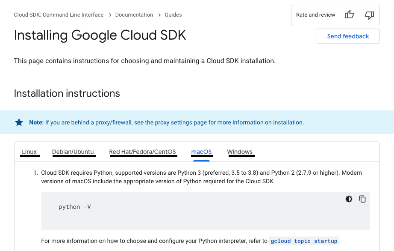Click the chevron after Cloud SDK breadcrumb
The image size is (394, 251).
109,15
